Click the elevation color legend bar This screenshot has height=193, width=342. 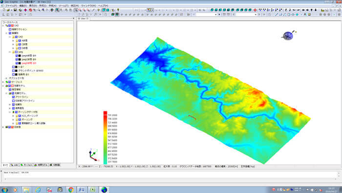pos(105,138)
